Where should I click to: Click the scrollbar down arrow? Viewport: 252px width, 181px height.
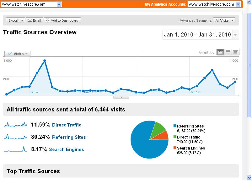(249, 178)
